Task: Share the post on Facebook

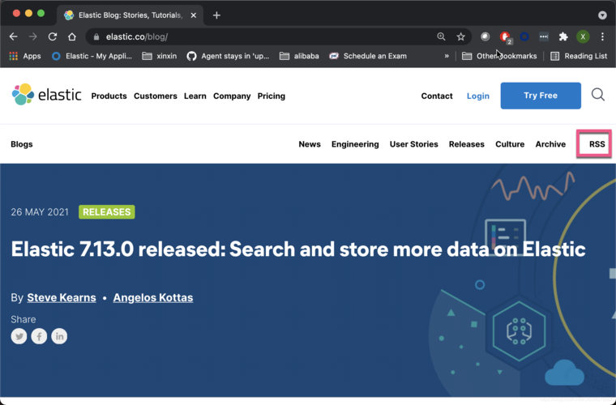Action: tap(39, 336)
